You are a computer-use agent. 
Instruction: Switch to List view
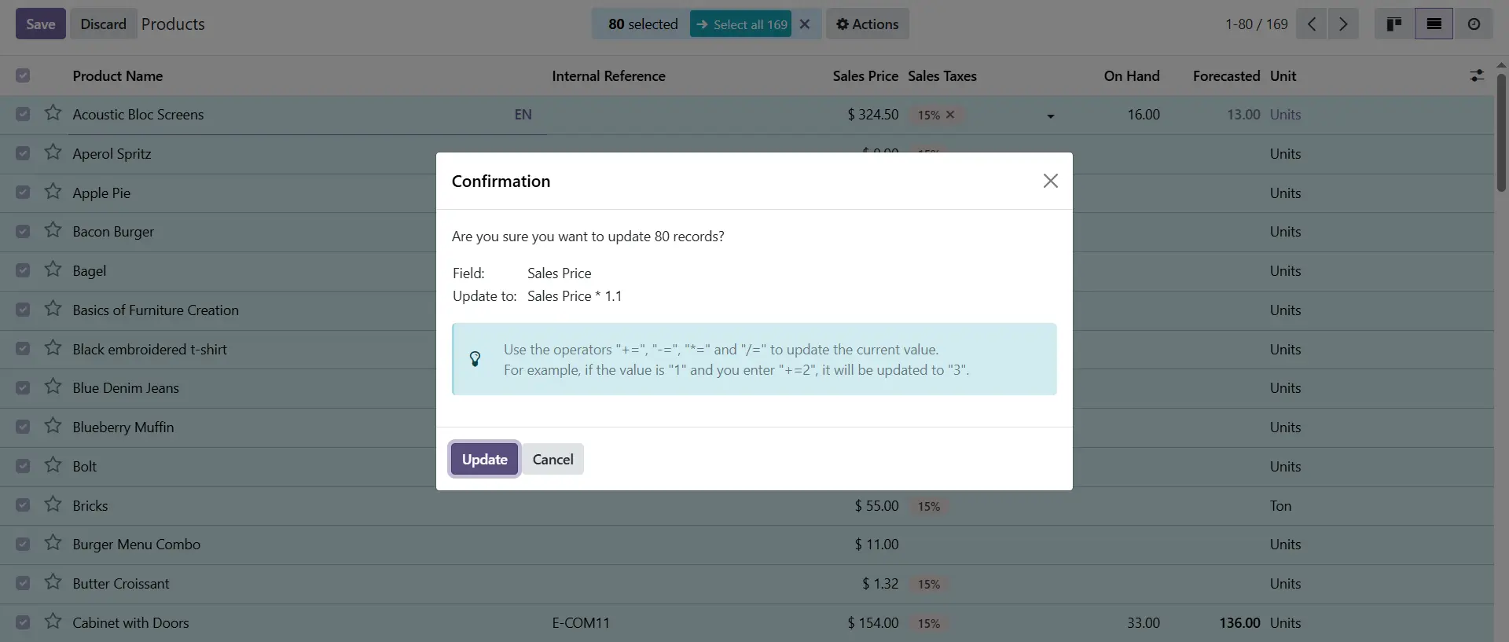(x=1434, y=24)
